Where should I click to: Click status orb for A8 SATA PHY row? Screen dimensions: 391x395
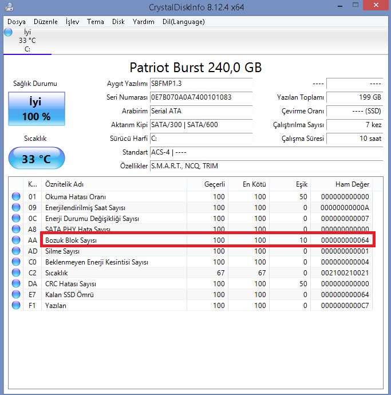16,229
